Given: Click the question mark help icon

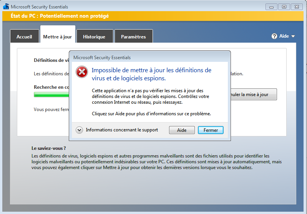Looking at the screenshot, I should [x=274, y=36].
